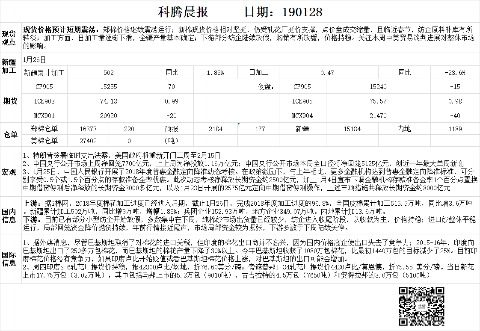Select the cell containing -177
The width and height of the screenshot is (480, 331).
tap(258, 129)
